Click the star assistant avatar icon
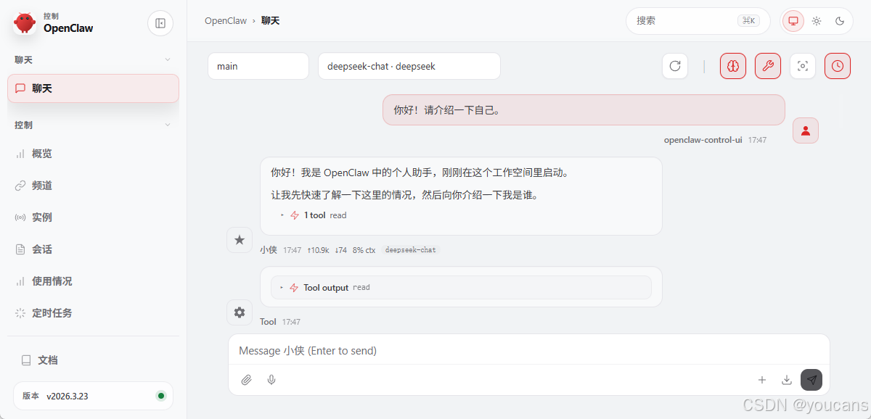The image size is (871, 419). pos(240,240)
